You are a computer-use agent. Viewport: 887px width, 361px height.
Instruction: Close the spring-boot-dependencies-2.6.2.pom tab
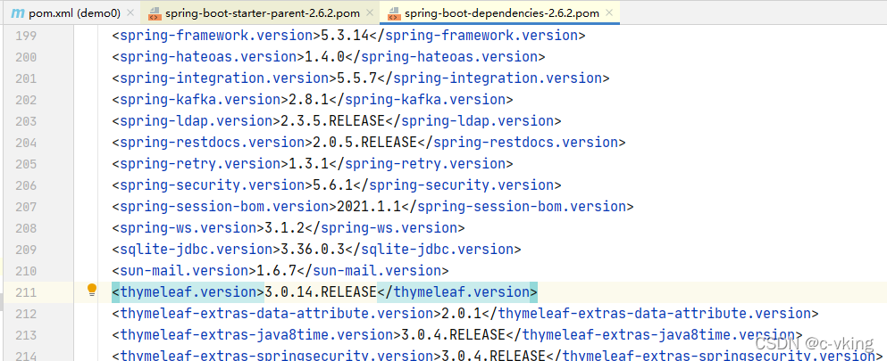coord(610,12)
